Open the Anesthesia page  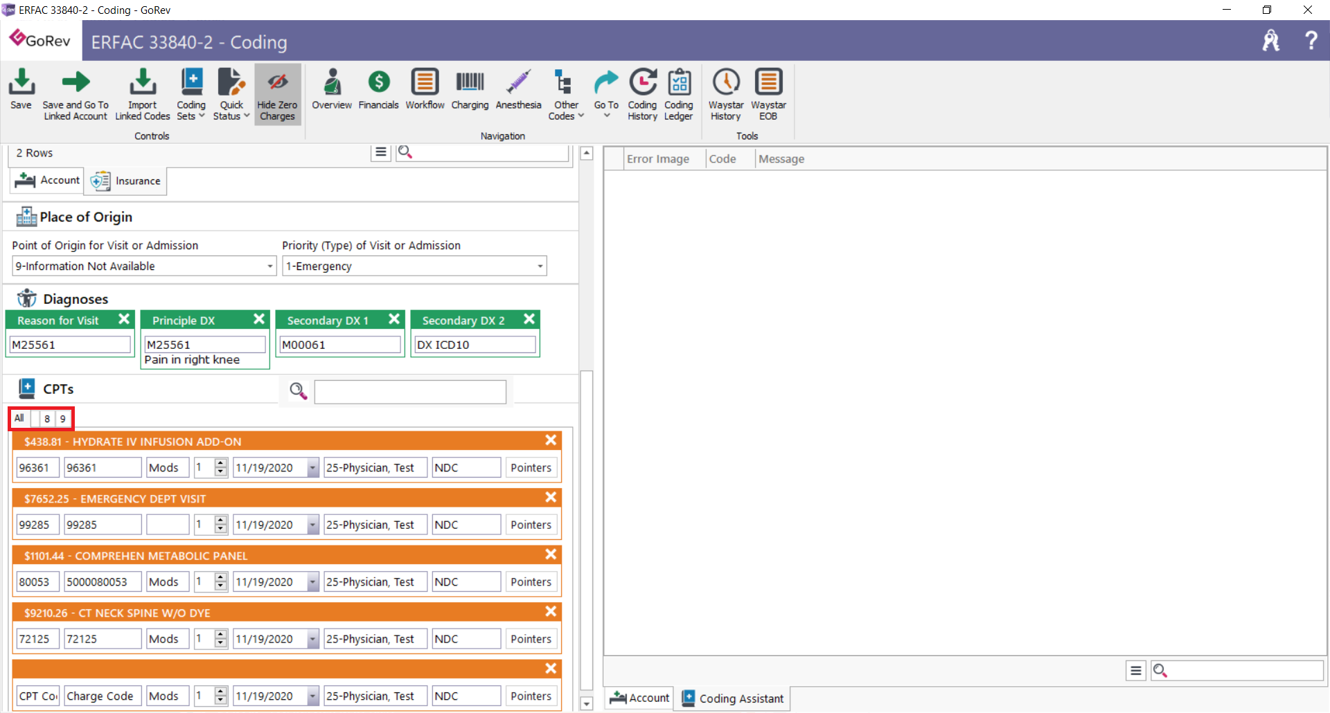(518, 89)
